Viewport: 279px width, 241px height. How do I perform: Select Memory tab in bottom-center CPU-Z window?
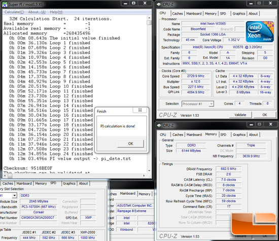coord(145,194)
